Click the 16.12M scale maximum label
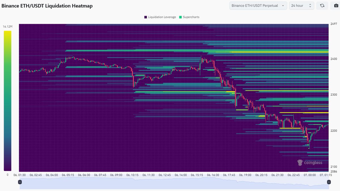 tap(7, 26)
